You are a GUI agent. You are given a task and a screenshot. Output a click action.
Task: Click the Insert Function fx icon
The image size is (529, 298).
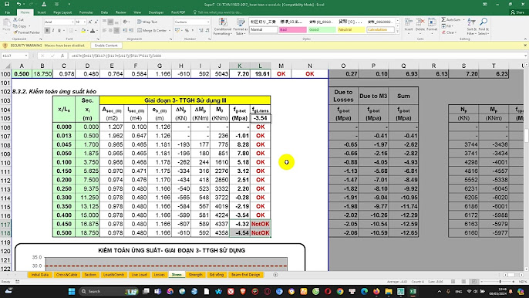coord(62,56)
